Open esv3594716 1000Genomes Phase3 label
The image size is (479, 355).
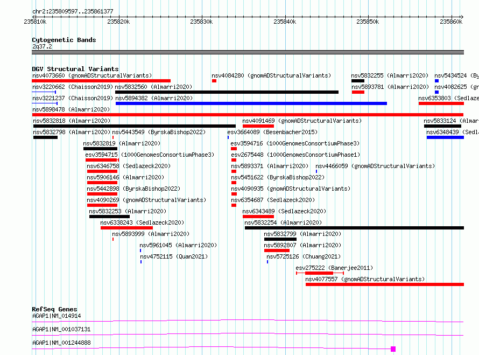coord(295,143)
